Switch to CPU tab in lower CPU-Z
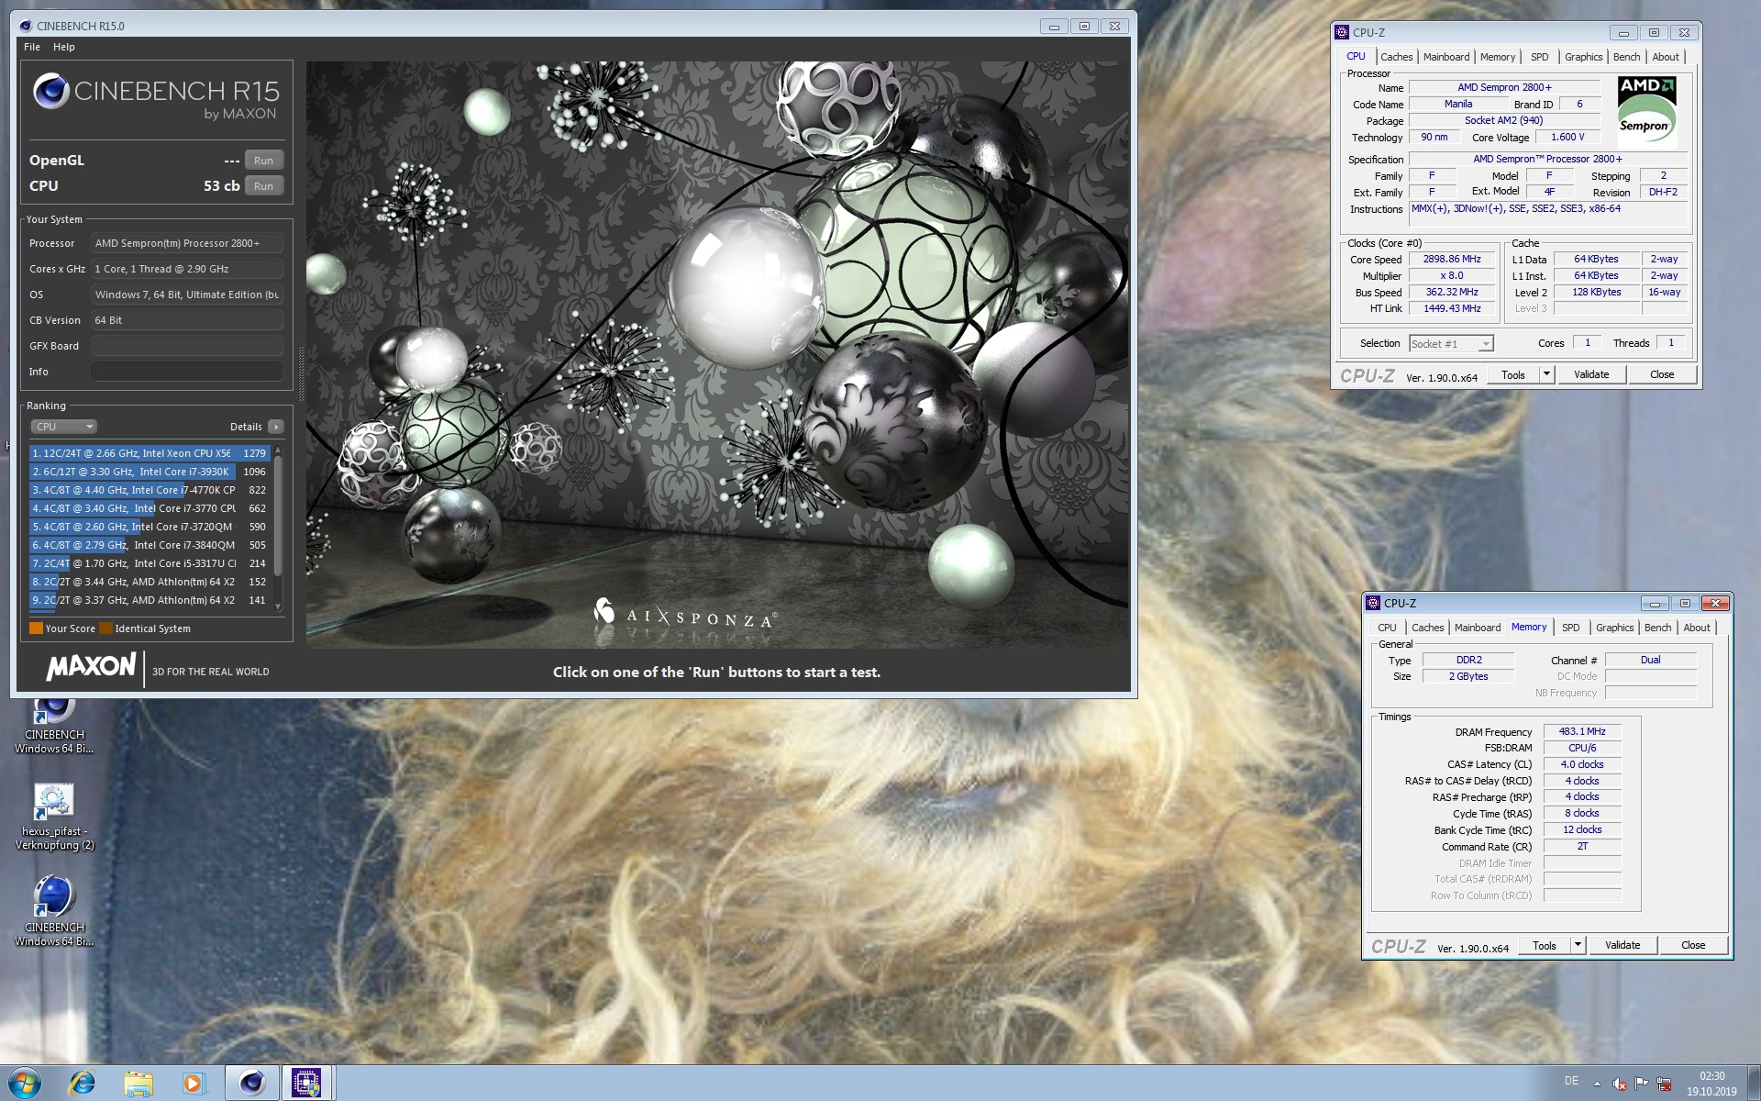This screenshot has width=1761, height=1101. pyautogui.click(x=1387, y=628)
